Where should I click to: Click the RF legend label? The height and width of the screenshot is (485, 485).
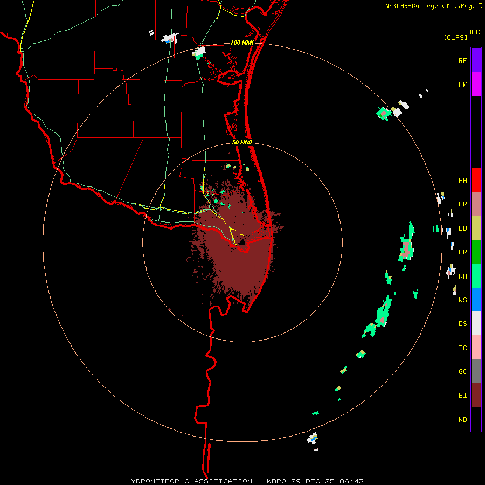click(462, 60)
